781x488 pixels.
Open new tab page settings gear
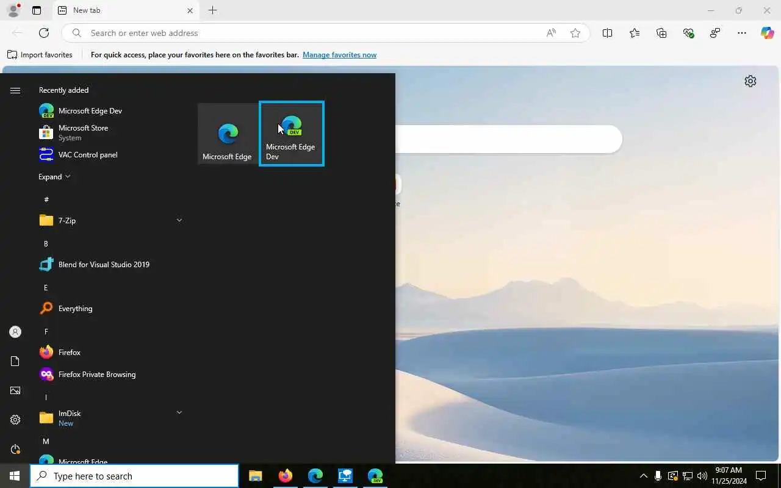(750, 81)
